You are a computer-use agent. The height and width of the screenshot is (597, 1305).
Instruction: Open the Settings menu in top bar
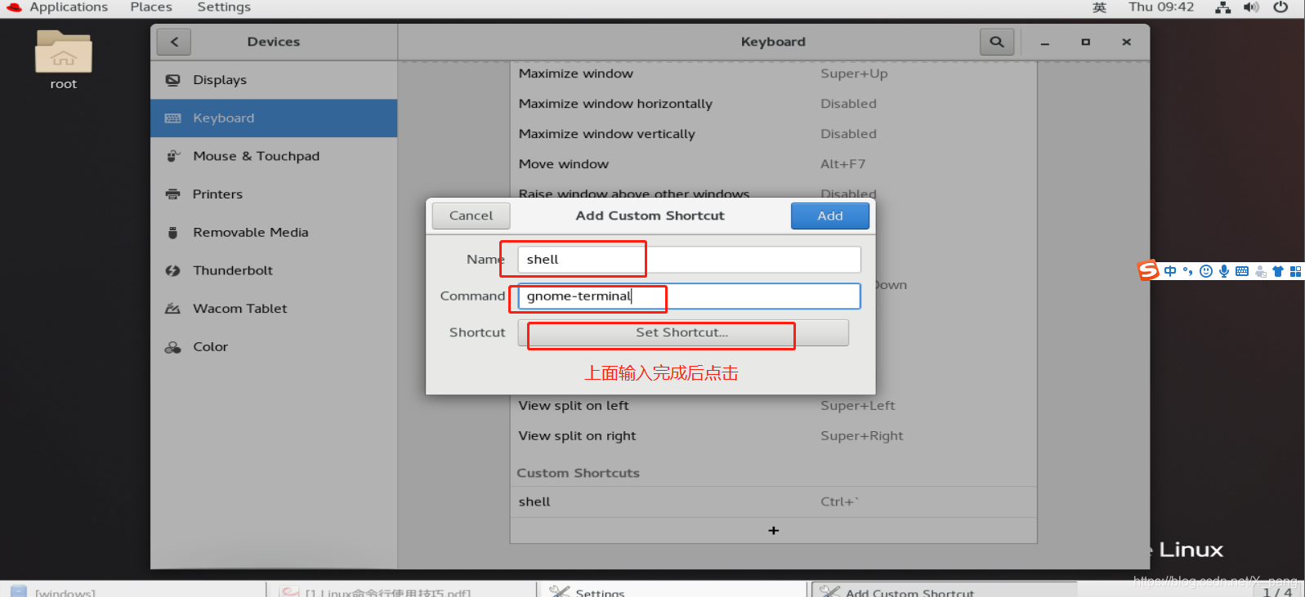tap(224, 7)
